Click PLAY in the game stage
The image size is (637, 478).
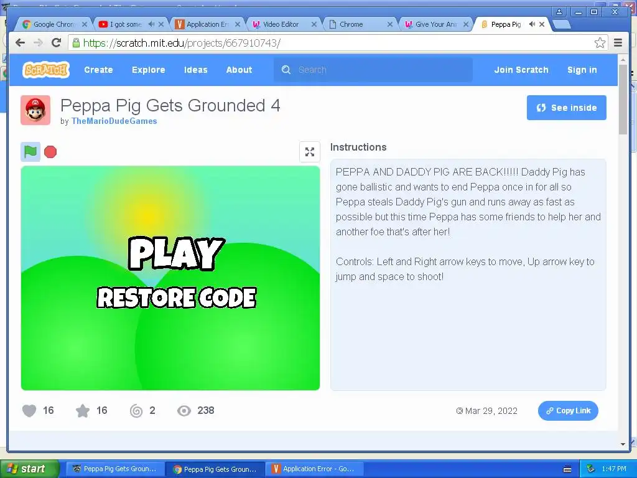pos(176,254)
